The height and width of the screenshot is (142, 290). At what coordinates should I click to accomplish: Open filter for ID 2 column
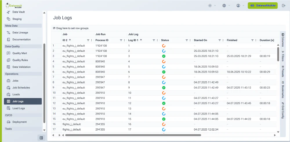point(88,40)
